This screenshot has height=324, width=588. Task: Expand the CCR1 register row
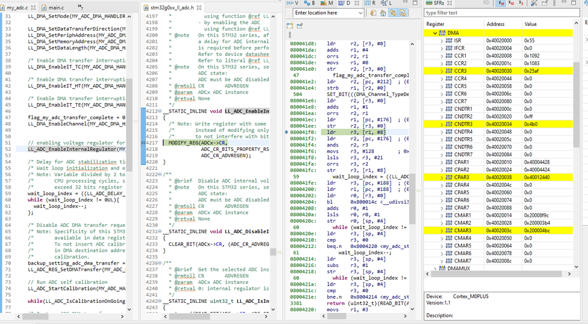(441, 56)
